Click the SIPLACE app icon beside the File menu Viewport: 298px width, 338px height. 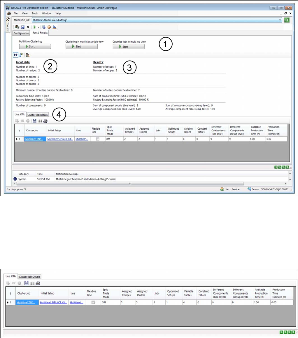[x=9, y=13]
